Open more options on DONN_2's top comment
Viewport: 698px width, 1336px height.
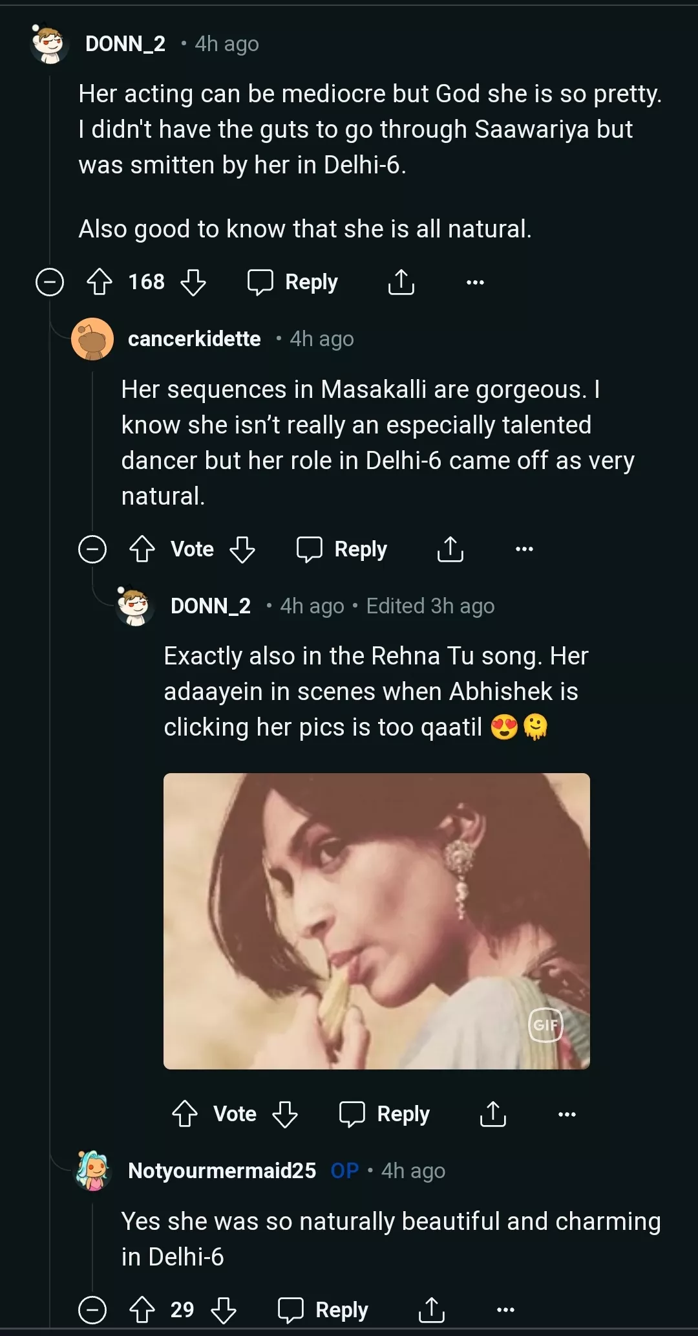[475, 282]
